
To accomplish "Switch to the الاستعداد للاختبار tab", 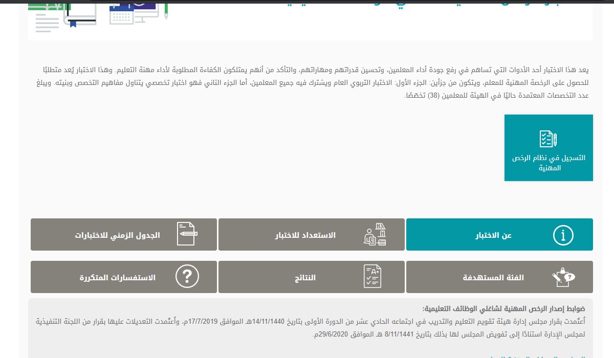I will [312, 235].
